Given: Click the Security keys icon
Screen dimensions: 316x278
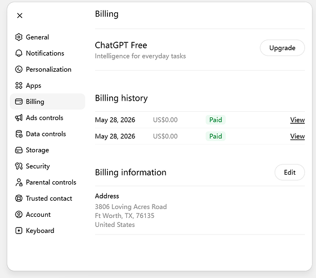Looking at the screenshot, I should click(19, 166).
